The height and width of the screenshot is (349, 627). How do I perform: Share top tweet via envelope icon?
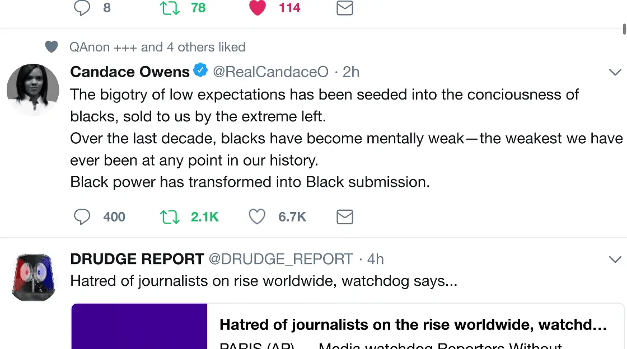(345, 8)
